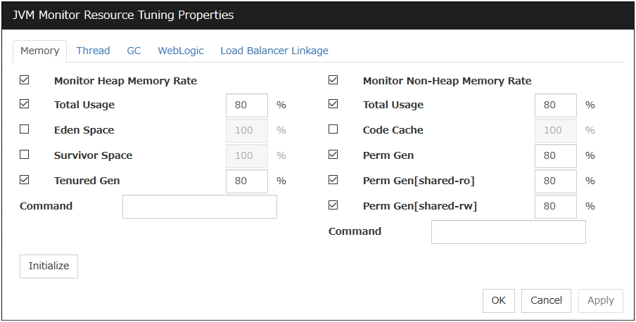Enable Survivor Space checkbox
The image size is (636, 322).
click(x=25, y=155)
